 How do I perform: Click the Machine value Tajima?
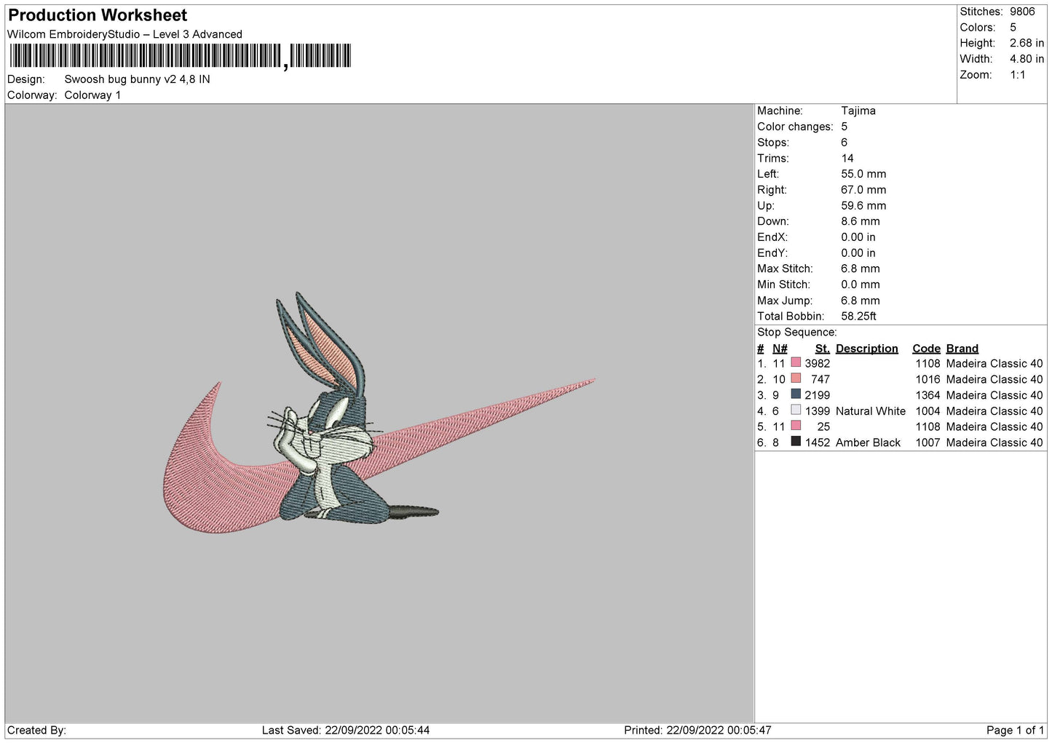858,111
